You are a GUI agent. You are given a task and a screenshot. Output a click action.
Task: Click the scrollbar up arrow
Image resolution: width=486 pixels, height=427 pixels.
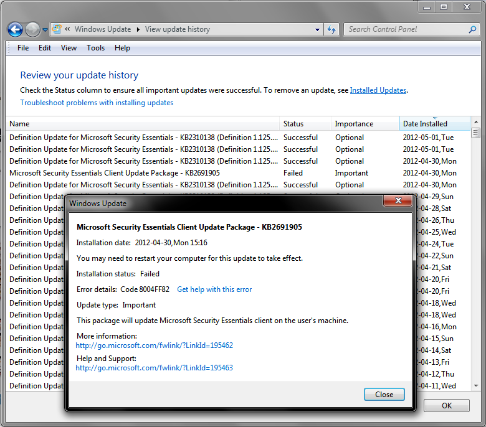pos(475,122)
